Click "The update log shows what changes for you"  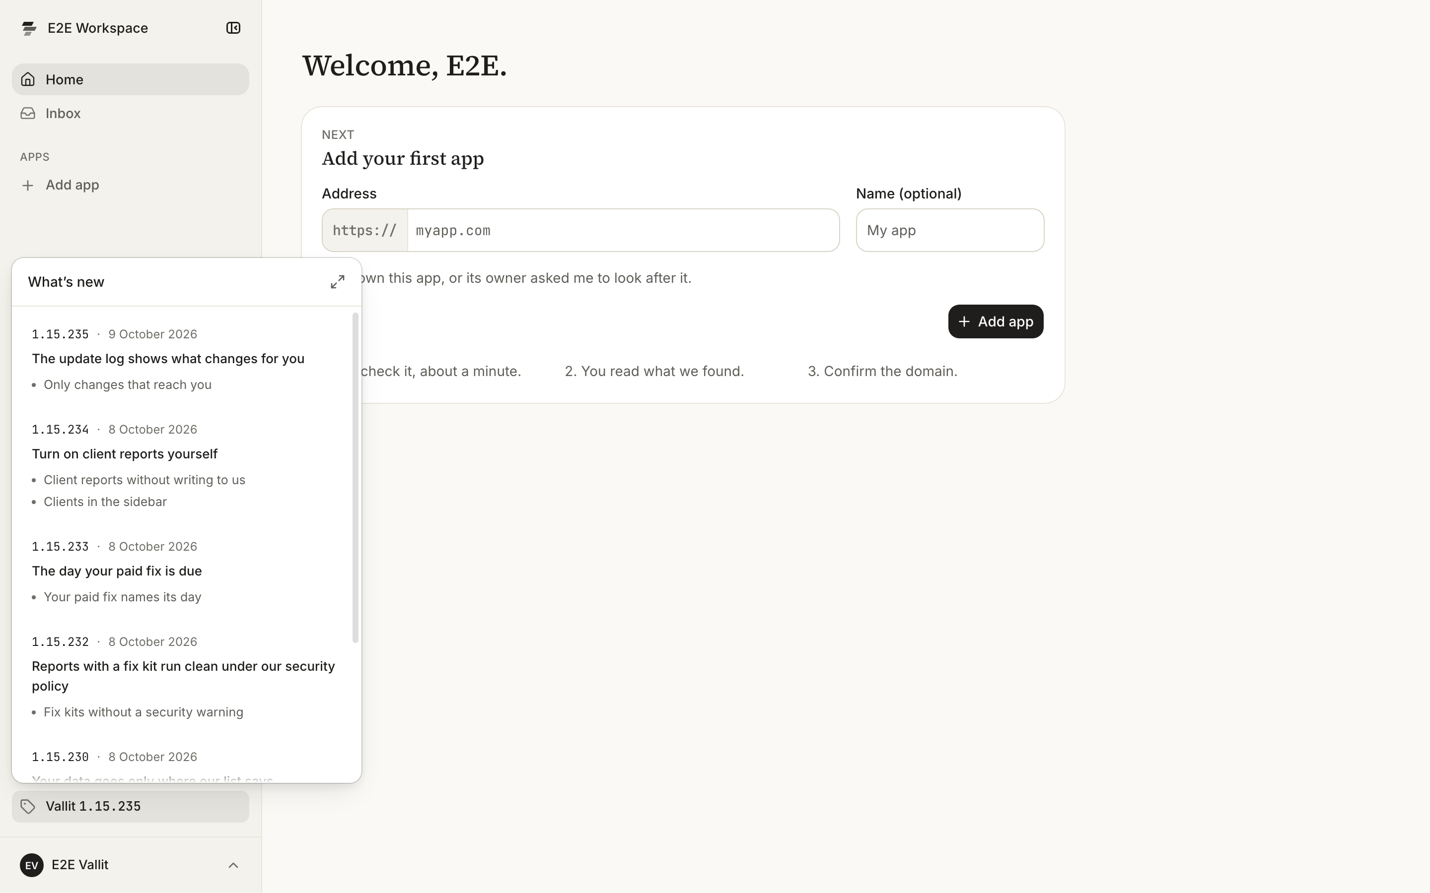pyautogui.click(x=168, y=359)
